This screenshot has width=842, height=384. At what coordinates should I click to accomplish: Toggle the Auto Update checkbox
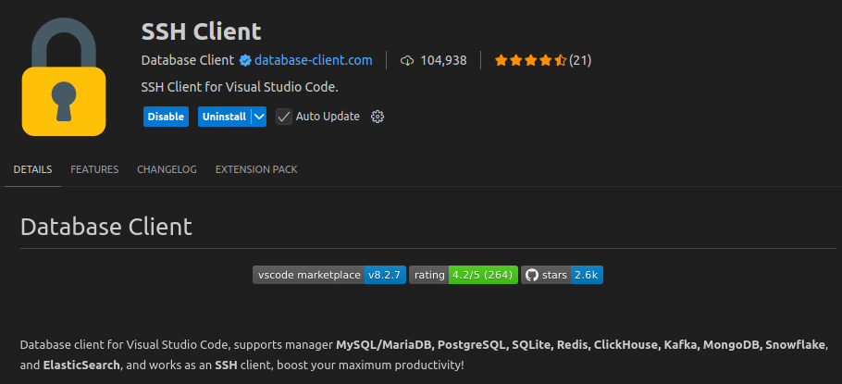tap(284, 117)
